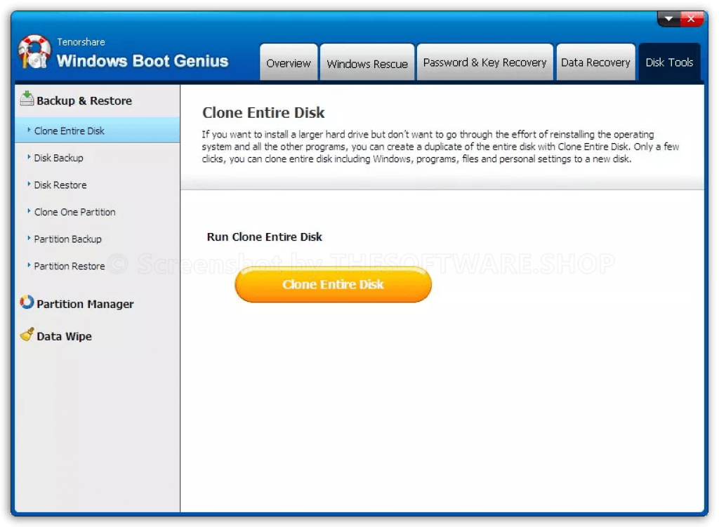Click the Tenorshare brand text
Viewport: 719px width, 527px height.
81,41
